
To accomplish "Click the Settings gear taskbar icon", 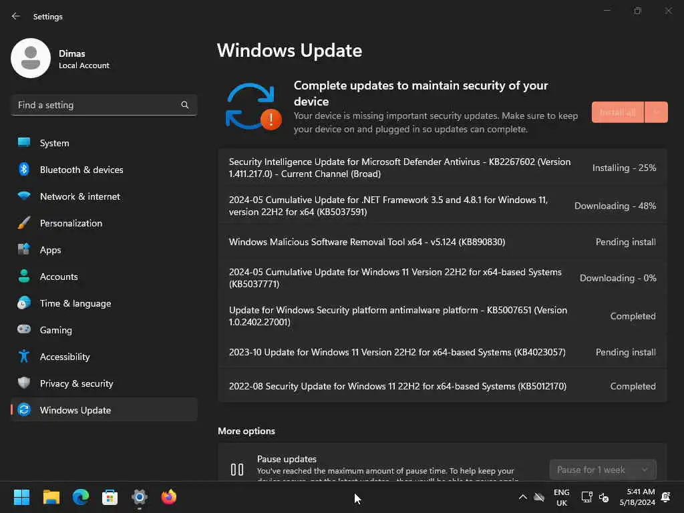I will click(140, 497).
